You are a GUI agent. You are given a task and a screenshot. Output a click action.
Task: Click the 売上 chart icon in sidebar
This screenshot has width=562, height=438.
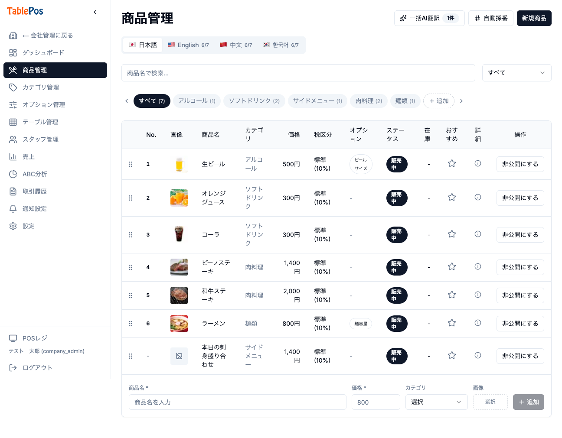click(13, 157)
